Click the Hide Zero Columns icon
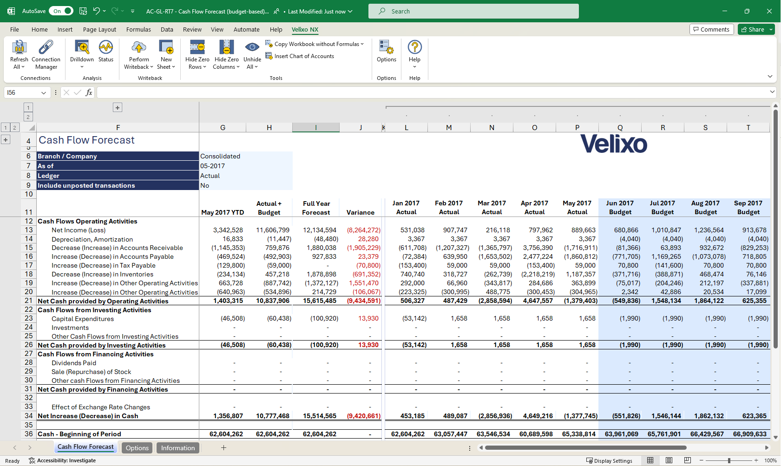 tap(227, 47)
